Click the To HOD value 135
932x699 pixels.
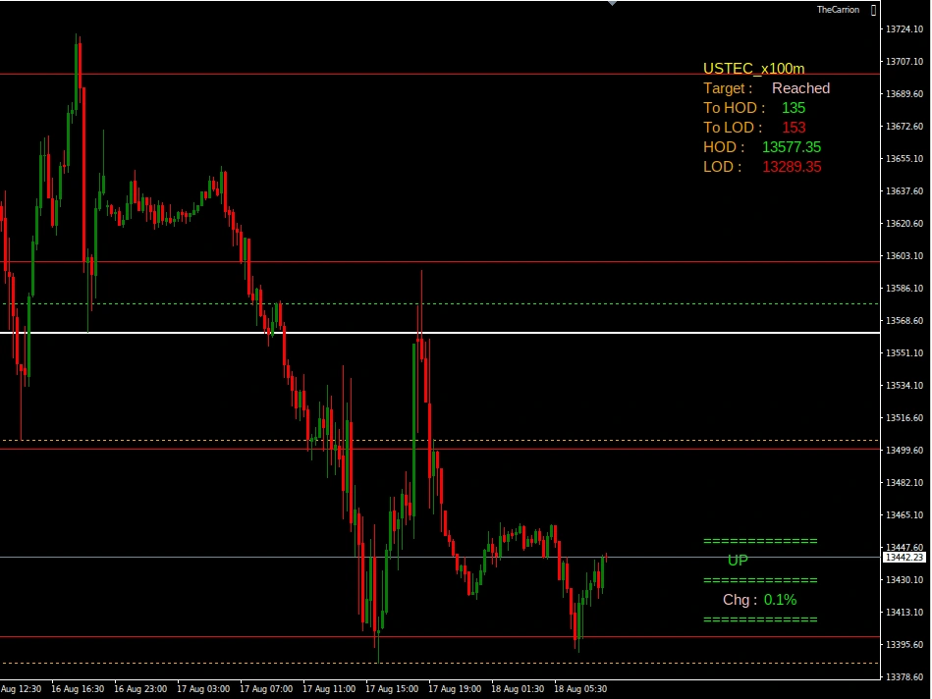[x=794, y=108]
